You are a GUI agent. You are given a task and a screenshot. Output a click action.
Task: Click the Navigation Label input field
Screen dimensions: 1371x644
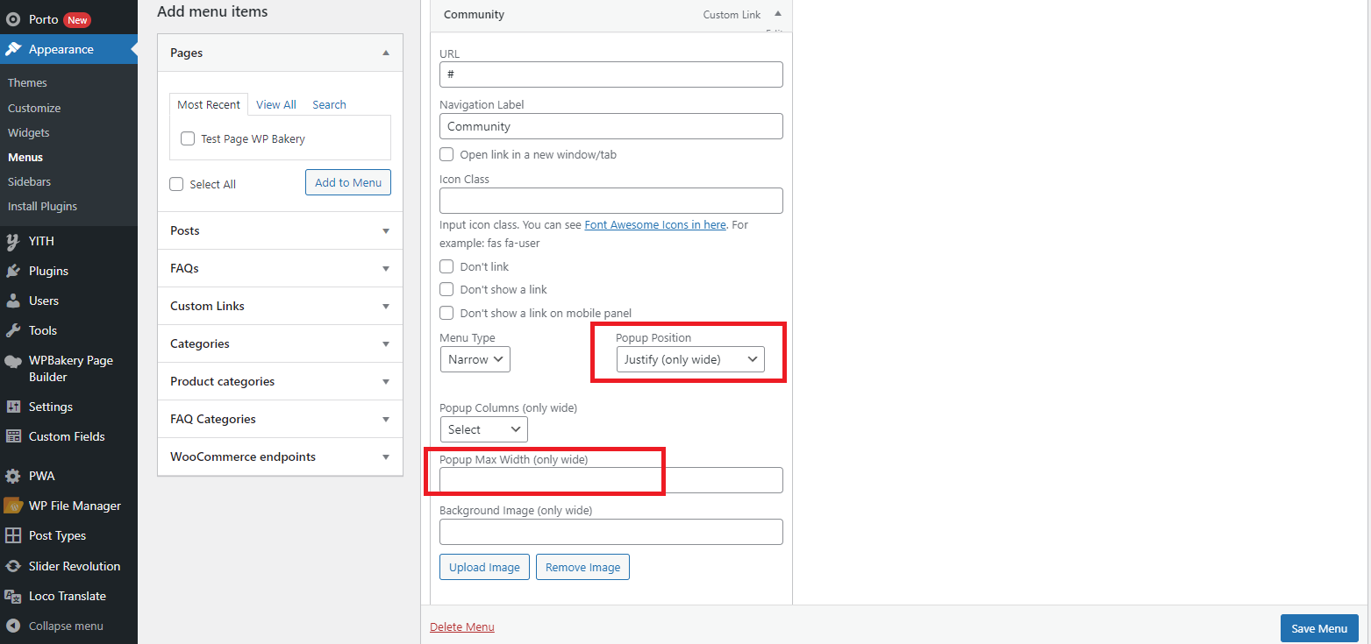tap(611, 126)
